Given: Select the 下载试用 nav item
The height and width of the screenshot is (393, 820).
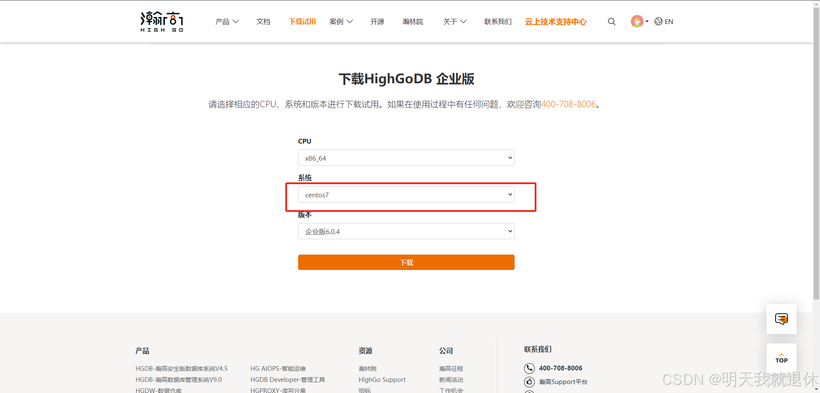Looking at the screenshot, I should click(302, 21).
